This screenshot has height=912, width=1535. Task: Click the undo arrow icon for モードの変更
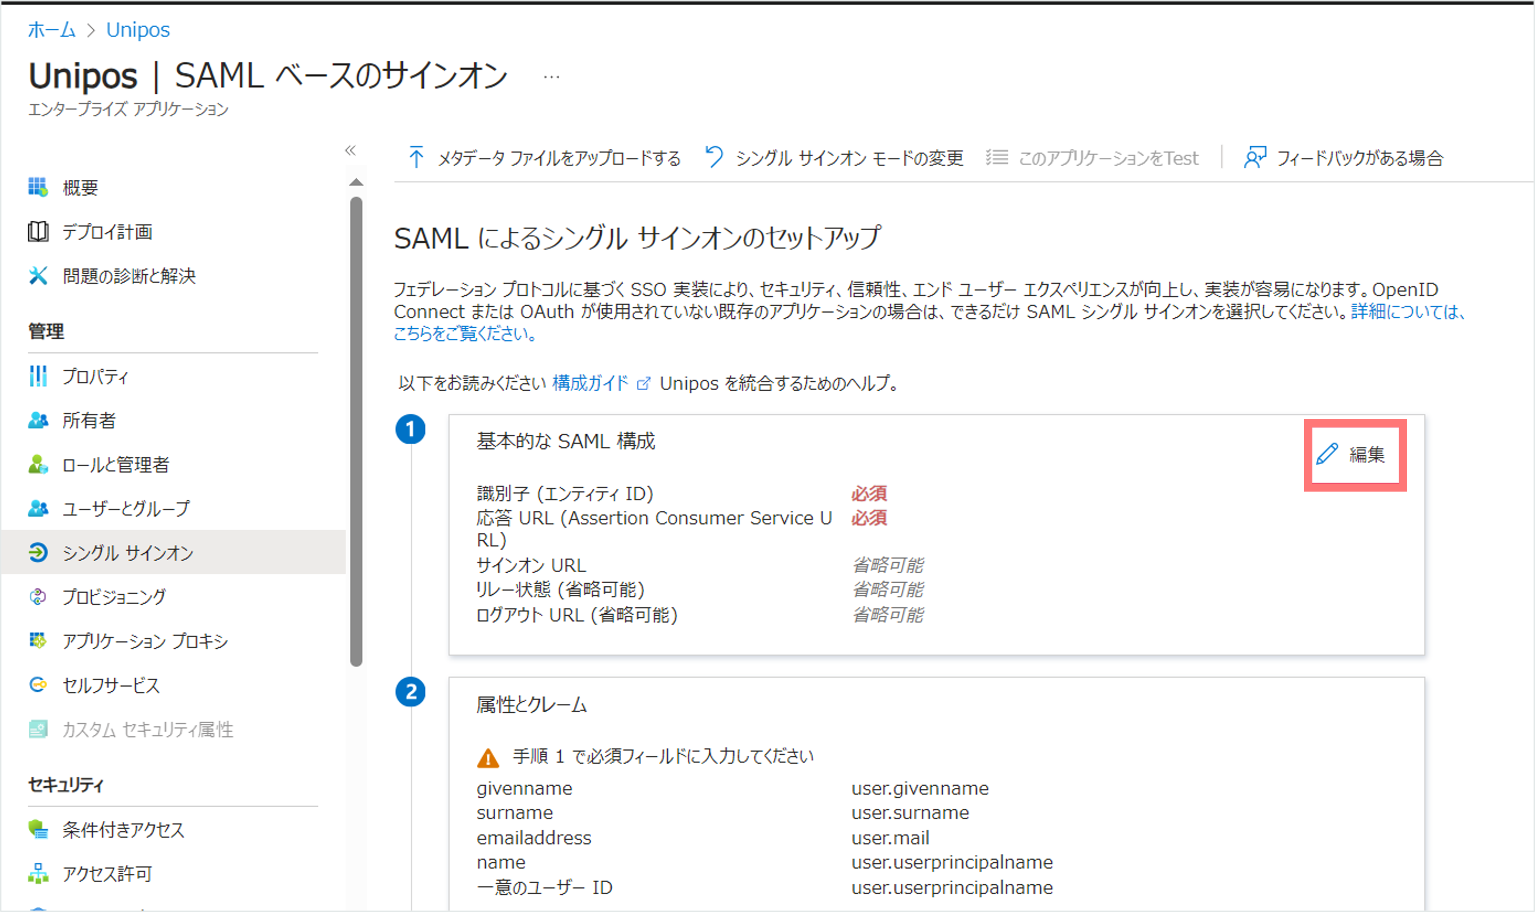click(714, 157)
